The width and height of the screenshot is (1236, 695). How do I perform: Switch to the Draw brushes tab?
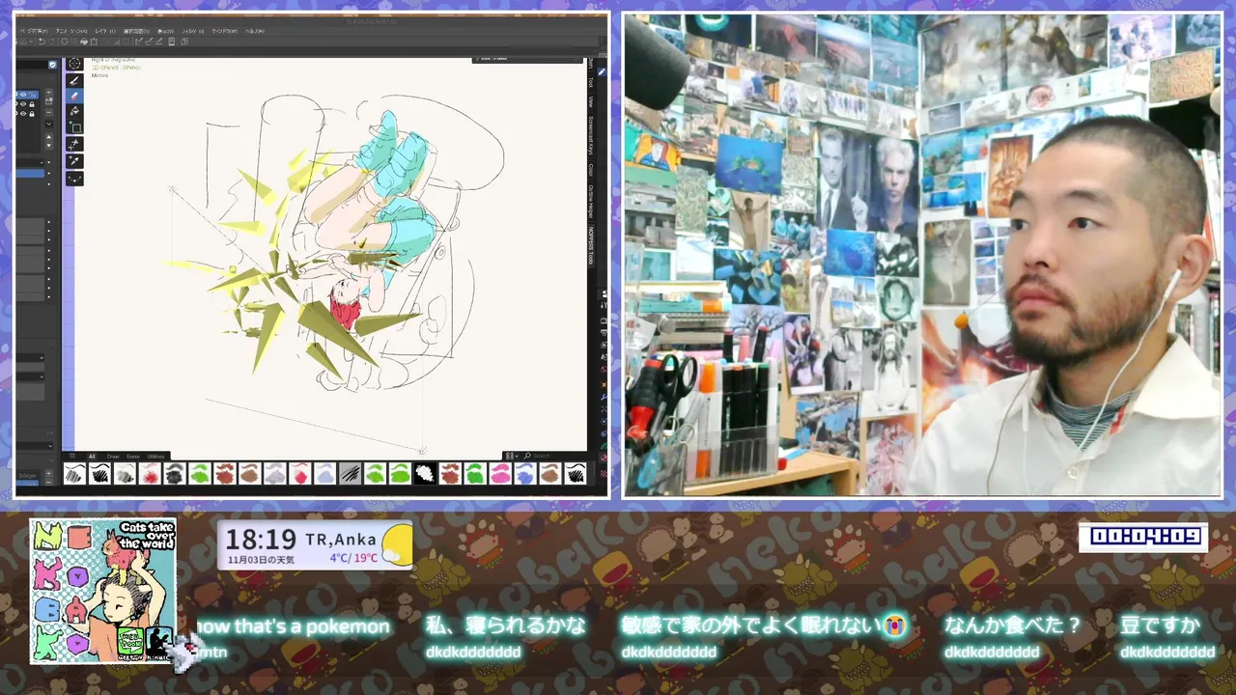[x=113, y=457]
